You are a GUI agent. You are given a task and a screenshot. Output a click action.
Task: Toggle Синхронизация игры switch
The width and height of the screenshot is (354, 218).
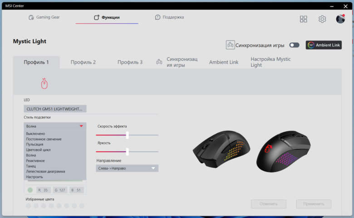point(294,45)
